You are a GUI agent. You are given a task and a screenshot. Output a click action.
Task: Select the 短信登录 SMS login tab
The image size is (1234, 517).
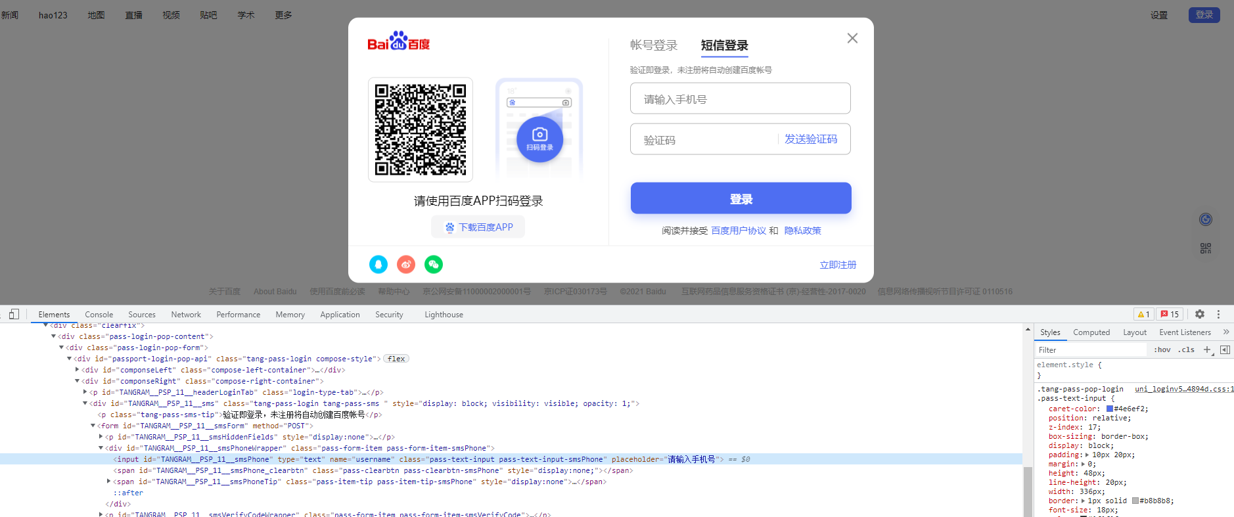click(725, 45)
